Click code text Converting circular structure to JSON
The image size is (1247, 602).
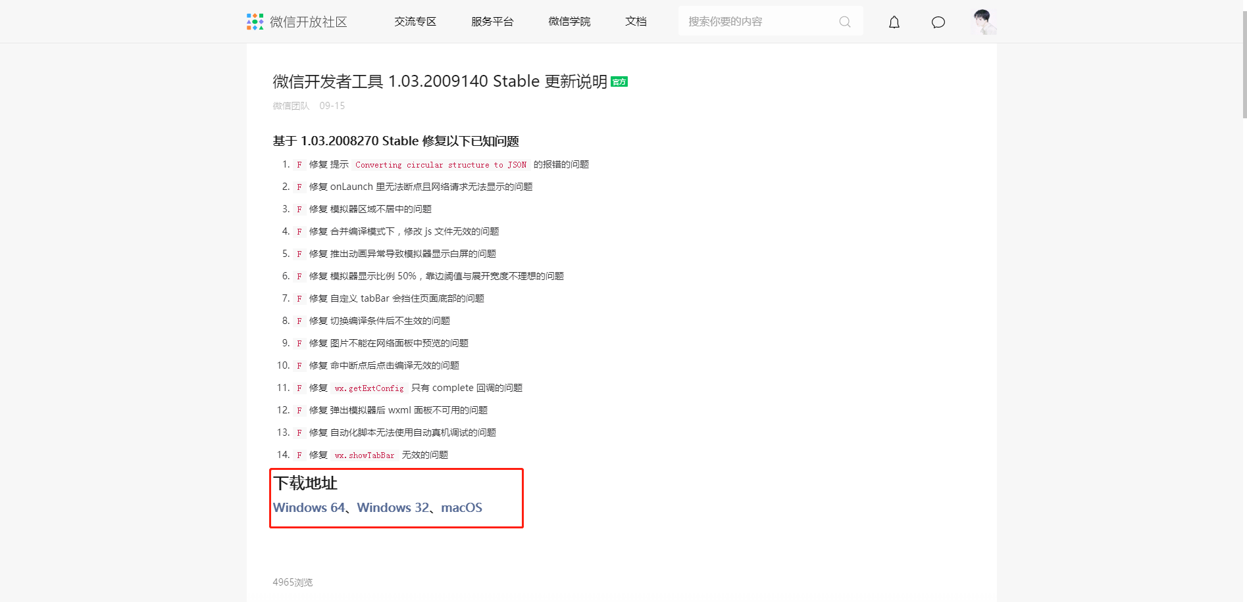pos(441,165)
